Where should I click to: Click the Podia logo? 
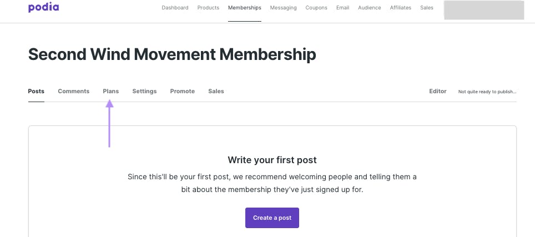tap(43, 7)
